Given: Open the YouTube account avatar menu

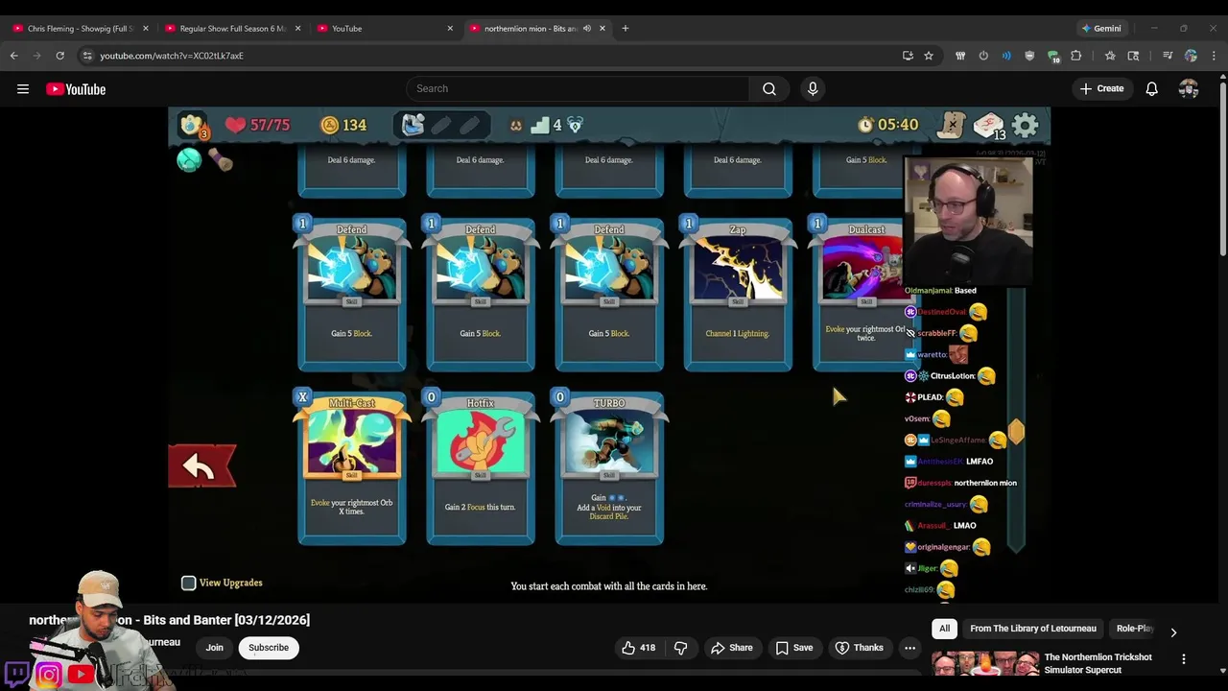Looking at the screenshot, I should [x=1189, y=89].
